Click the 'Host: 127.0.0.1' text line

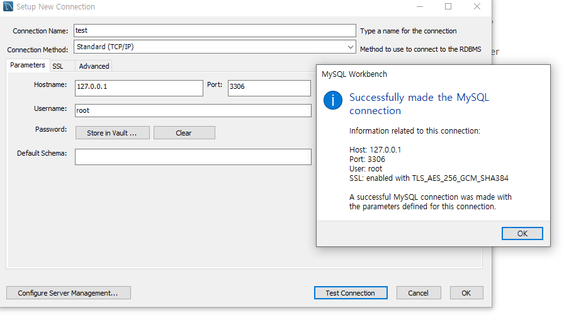coord(375,150)
